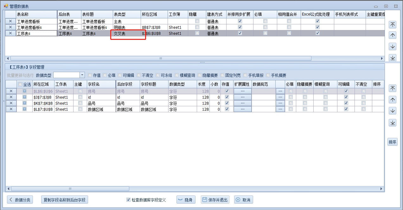Image resolution: width=403 pixels, height=210 pixels.
Task: Check the 全选 select-all checkbox
Action: (20, 84)
